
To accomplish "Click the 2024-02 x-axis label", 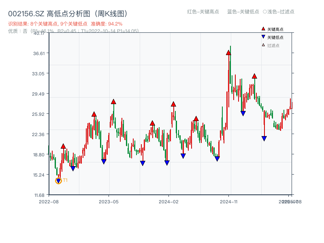I will (168, 202).
